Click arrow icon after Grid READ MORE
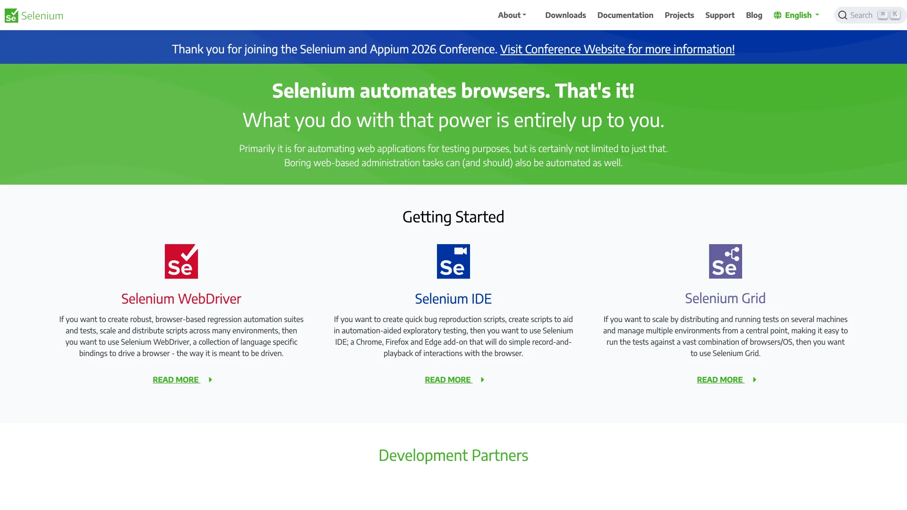Screen dimensions: 907x510 754,380
